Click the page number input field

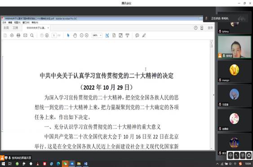pos(54,35)
